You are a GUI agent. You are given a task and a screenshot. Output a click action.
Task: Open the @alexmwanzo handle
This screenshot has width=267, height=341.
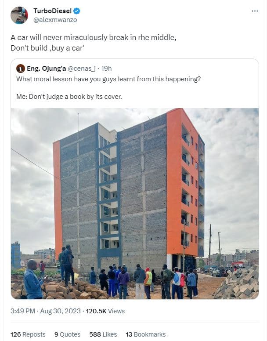55,20
